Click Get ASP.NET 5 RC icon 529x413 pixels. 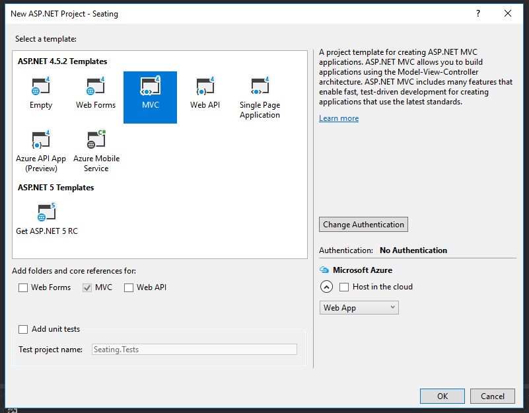click(x=46, y=212)
